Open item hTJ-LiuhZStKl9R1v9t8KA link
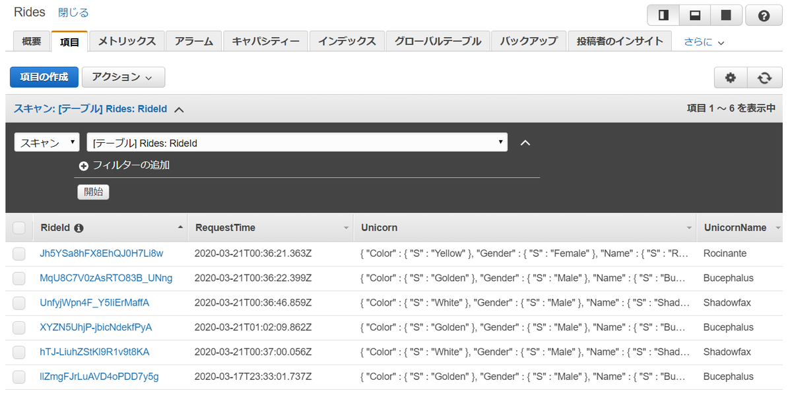 coord(95,352)
